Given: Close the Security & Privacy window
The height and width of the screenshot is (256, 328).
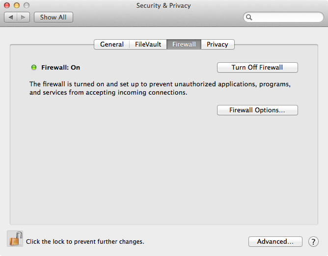Looking at the screenshot, I should pyautogui.click(x=7, y=5).
